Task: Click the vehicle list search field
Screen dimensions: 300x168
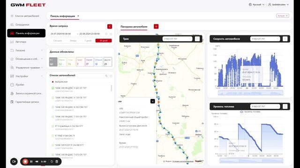Action: click(93, 76)
